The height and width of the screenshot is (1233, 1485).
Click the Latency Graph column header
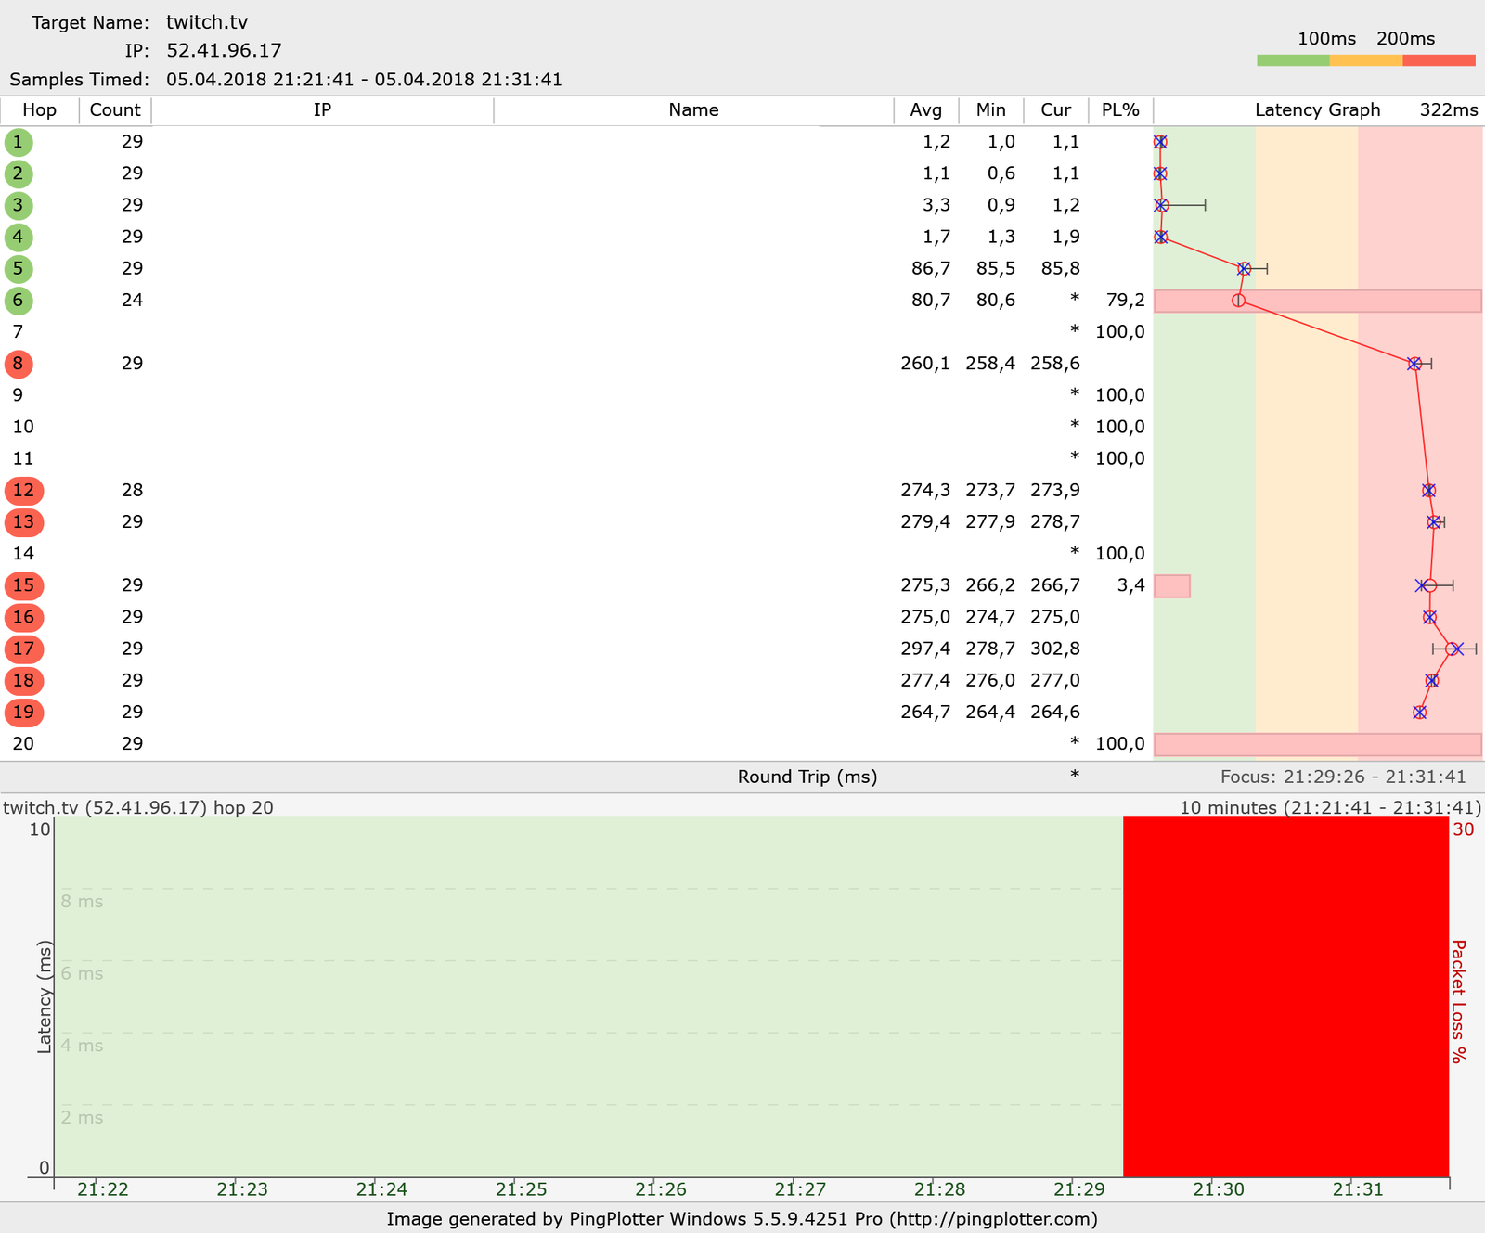1317,110
